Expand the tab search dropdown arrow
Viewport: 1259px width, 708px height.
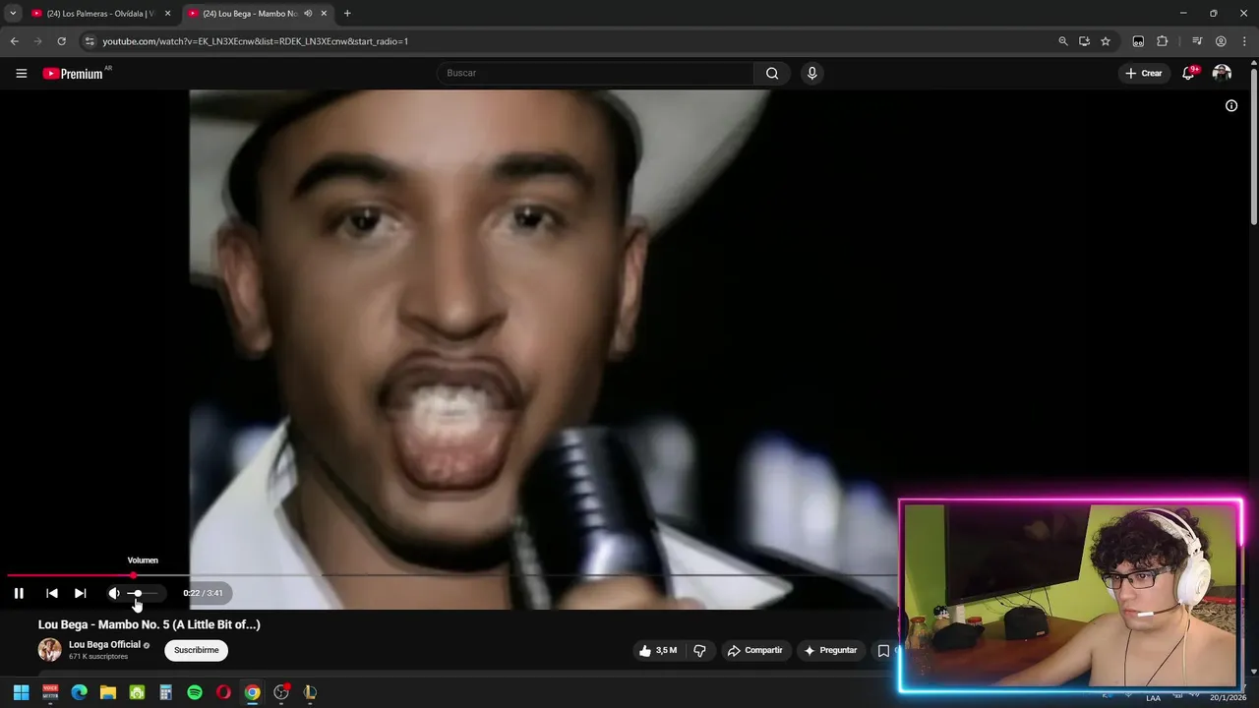(13, 14)
